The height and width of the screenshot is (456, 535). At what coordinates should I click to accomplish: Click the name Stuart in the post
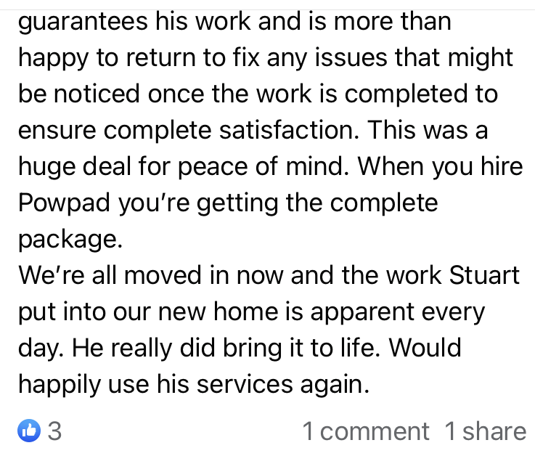484,274
